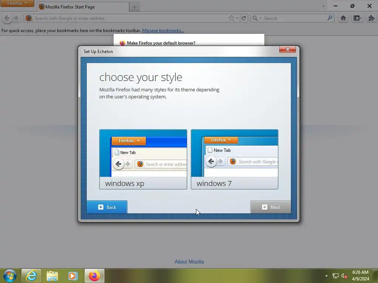The image size is (378, 283).
Task: Launch Internet Explorer from taskbar
Action: tap(31, 276)
